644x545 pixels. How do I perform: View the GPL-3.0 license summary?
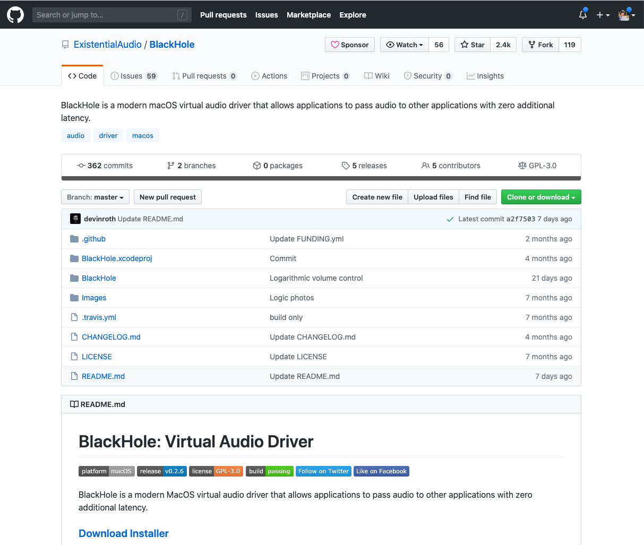[x=537, y=166]
